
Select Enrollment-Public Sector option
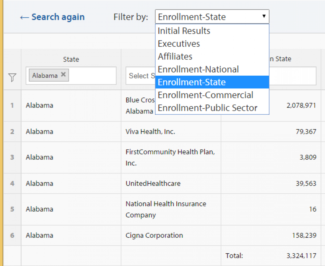click(x=212, y=108)
